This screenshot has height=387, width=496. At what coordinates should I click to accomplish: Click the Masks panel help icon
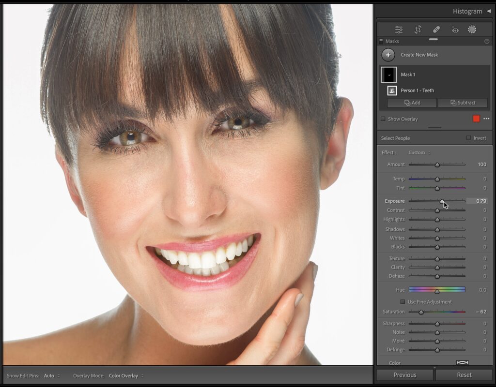coord(487,42)
